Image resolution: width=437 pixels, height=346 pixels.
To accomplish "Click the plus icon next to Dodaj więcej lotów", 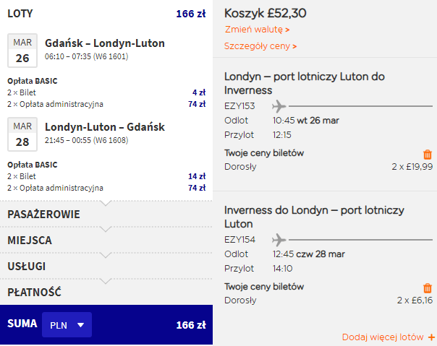I will pos(431,337).
